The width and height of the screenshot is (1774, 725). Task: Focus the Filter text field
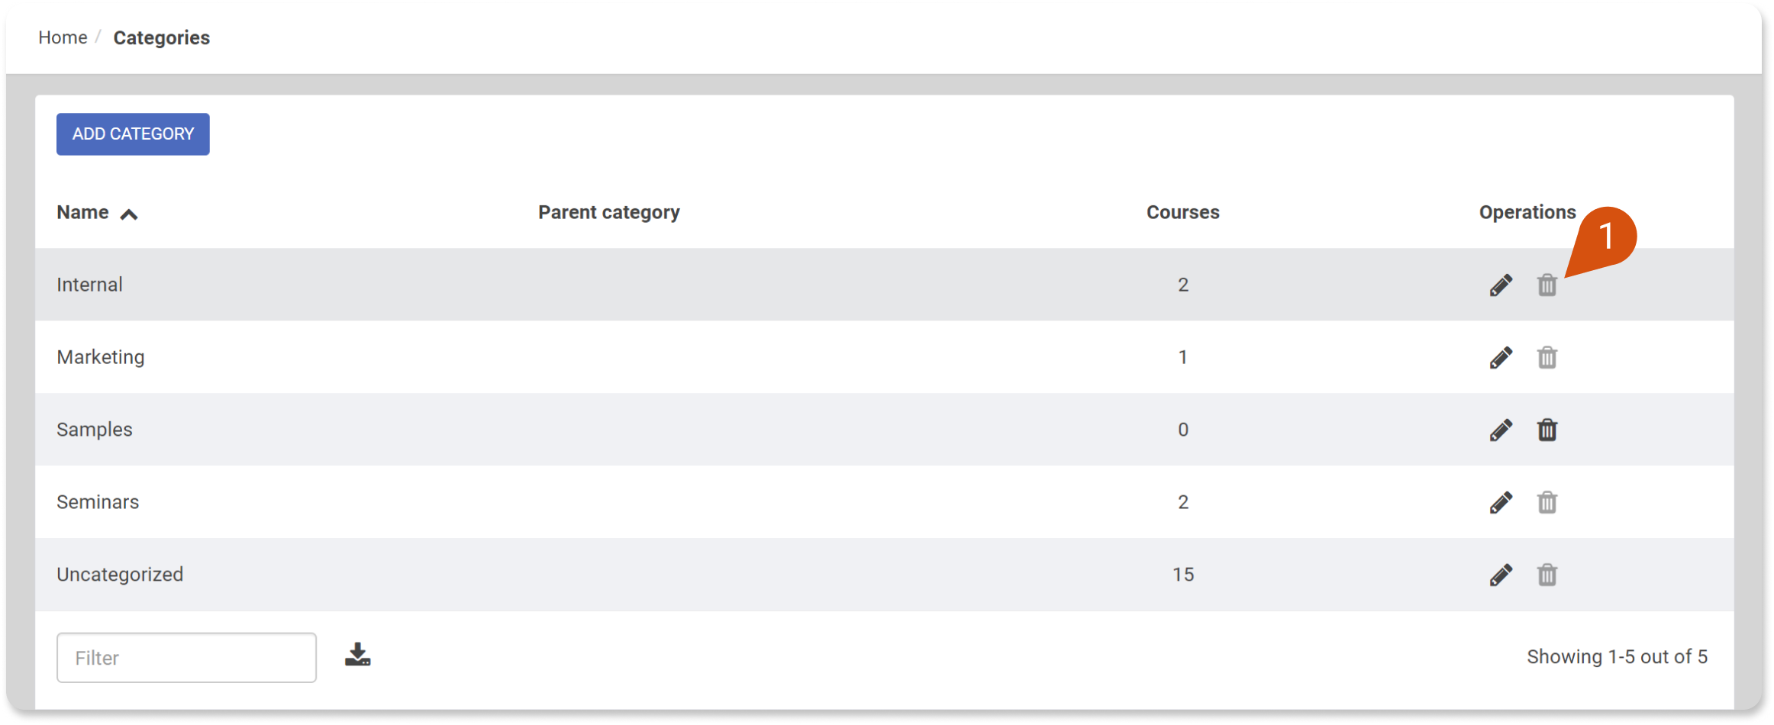point(186,657)
